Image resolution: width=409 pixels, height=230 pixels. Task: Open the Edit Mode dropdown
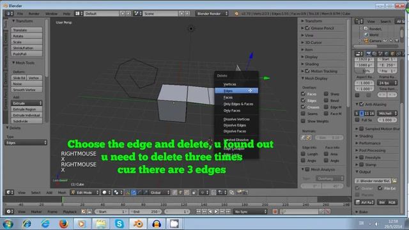pyautogui.click(x=85, y=192)
